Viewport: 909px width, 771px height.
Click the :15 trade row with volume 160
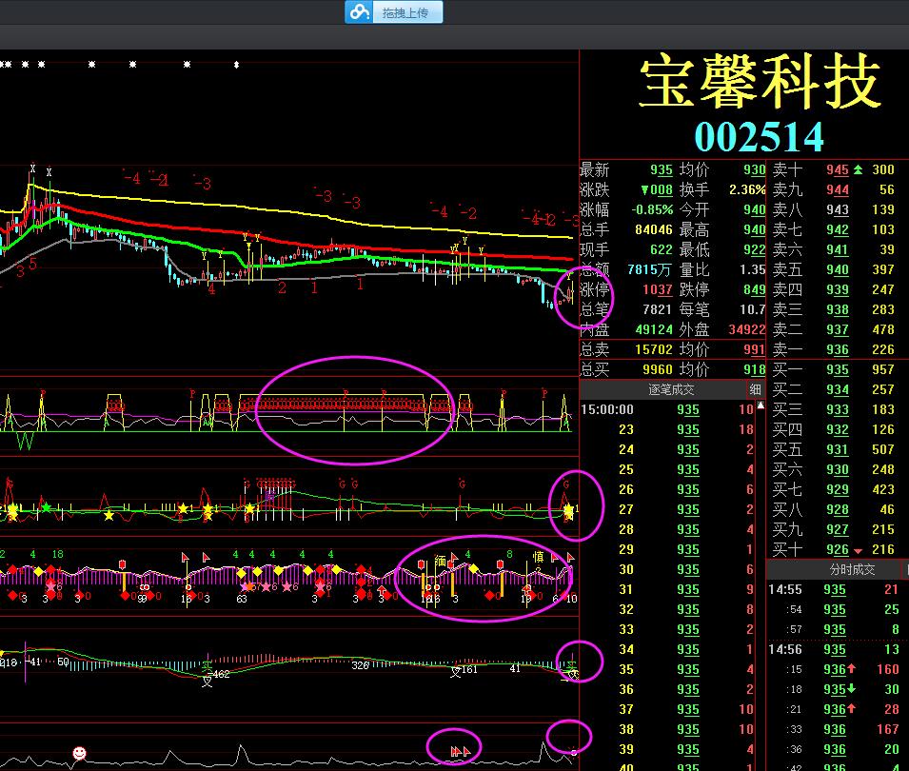(838, 669)
